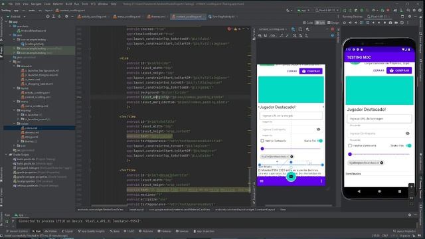Click the design magnet autoconnect icon
425x239 pixels.
point(266,35)
